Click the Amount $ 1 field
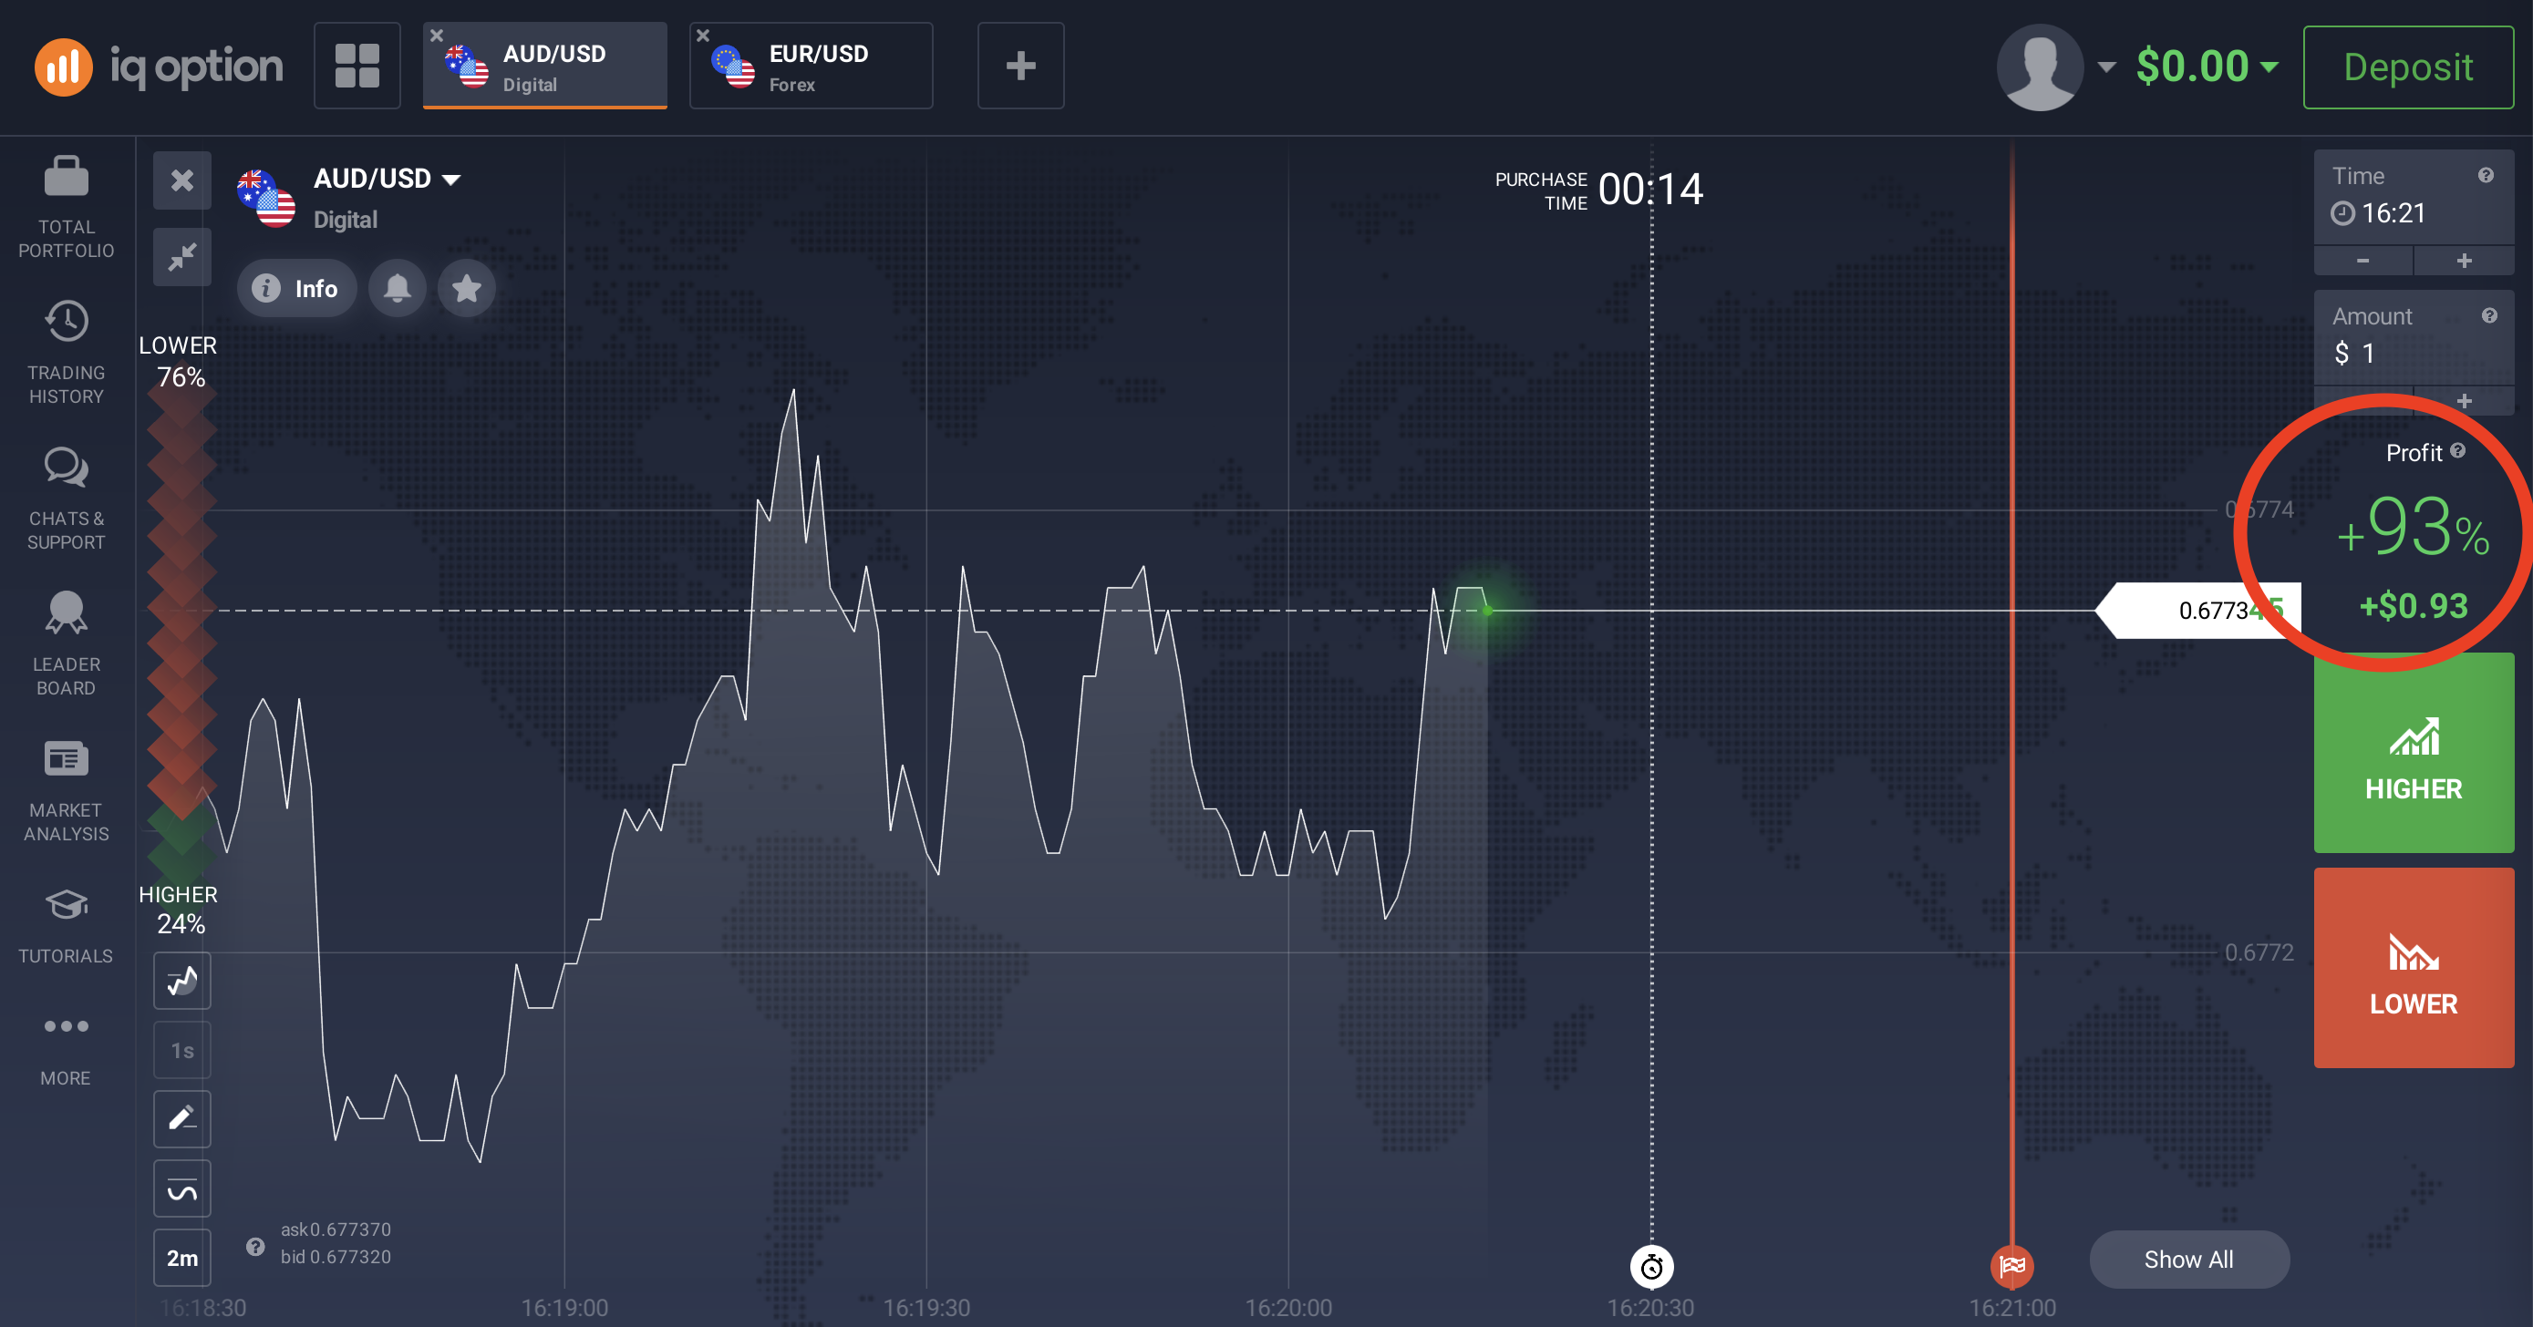The image size is (2533, 1327). coord(2414,337)
